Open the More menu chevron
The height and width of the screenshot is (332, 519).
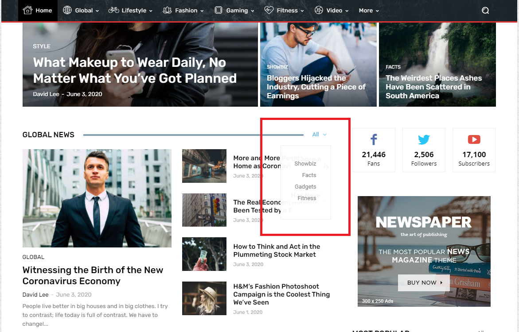[x=377, y=11]
